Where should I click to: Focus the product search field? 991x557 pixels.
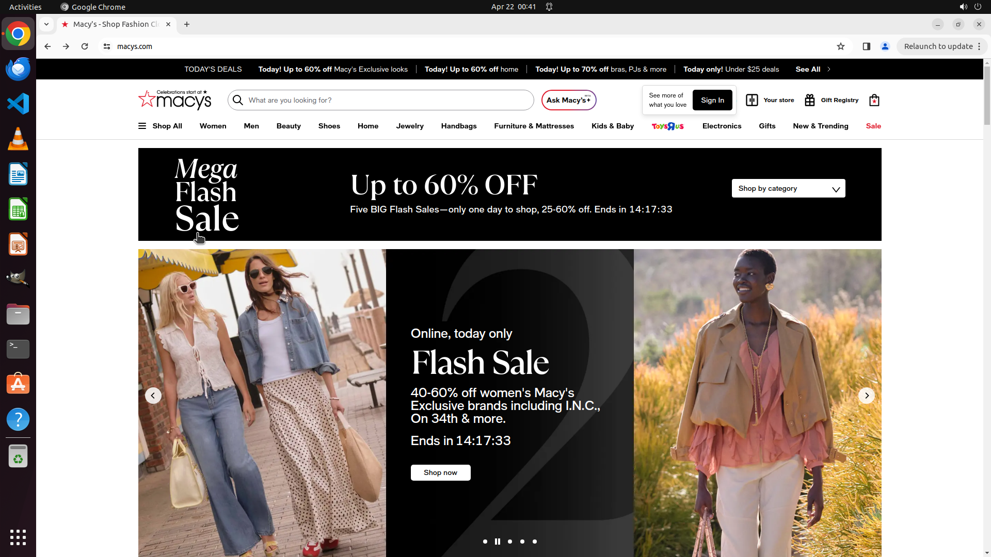387,100
